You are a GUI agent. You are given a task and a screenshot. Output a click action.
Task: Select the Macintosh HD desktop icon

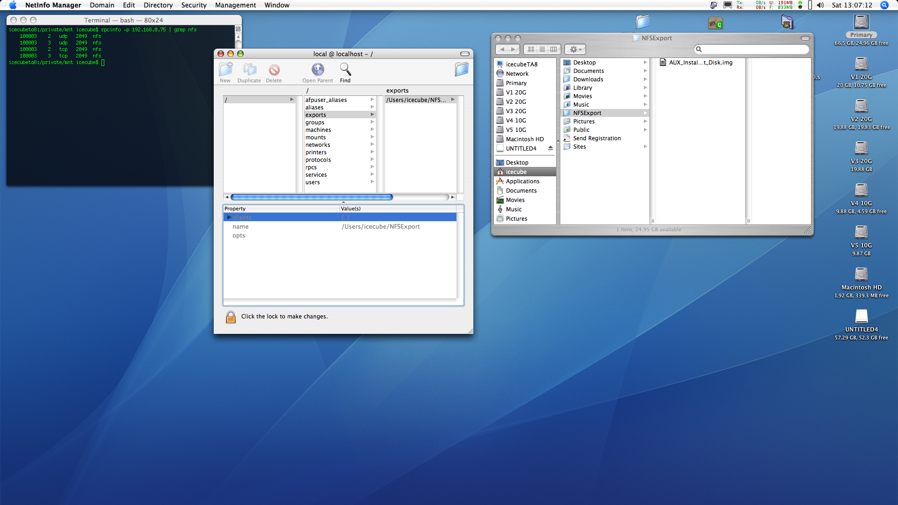pyautogui.click(x=861, y=274)
